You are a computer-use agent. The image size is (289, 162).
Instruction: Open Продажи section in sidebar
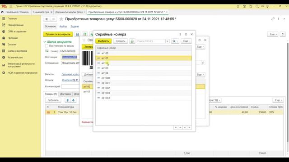tap(13, 38)
